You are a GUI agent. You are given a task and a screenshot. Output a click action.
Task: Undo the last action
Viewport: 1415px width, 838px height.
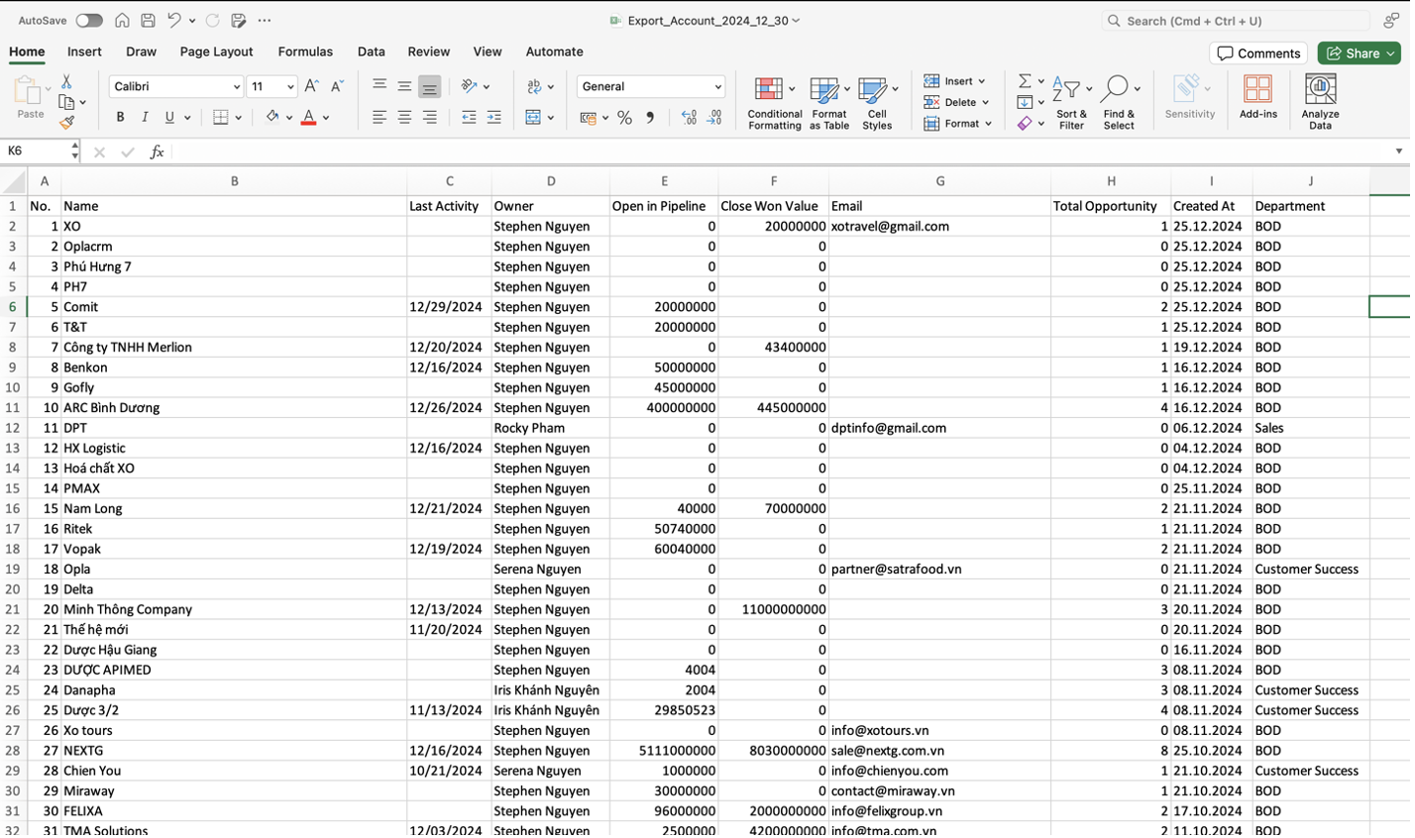[x=174, y=21]
